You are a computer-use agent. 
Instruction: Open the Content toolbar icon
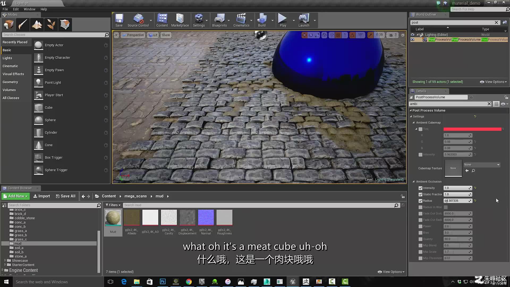click(x=162, y=20)
